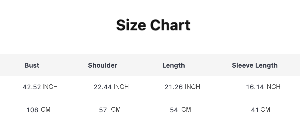Select the 21.26 length measurement value
Viewport: 300px width, 136px height.
pos(174,87)
